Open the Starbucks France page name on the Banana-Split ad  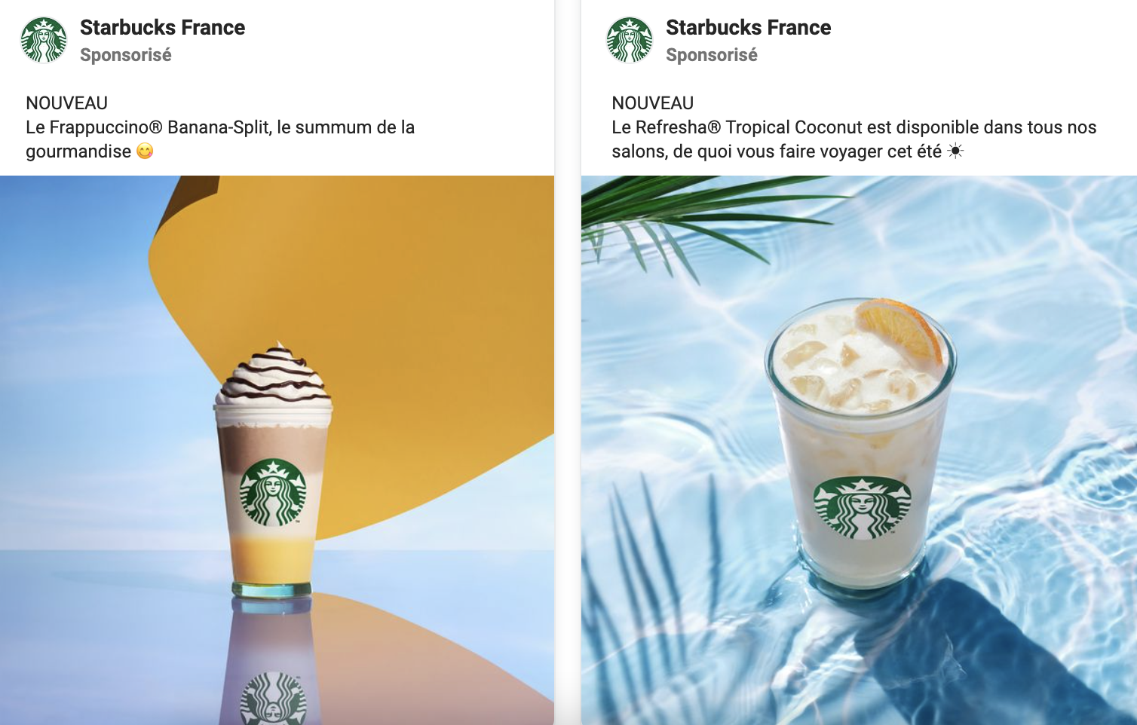pyautogui.click(x=162, y=27)
